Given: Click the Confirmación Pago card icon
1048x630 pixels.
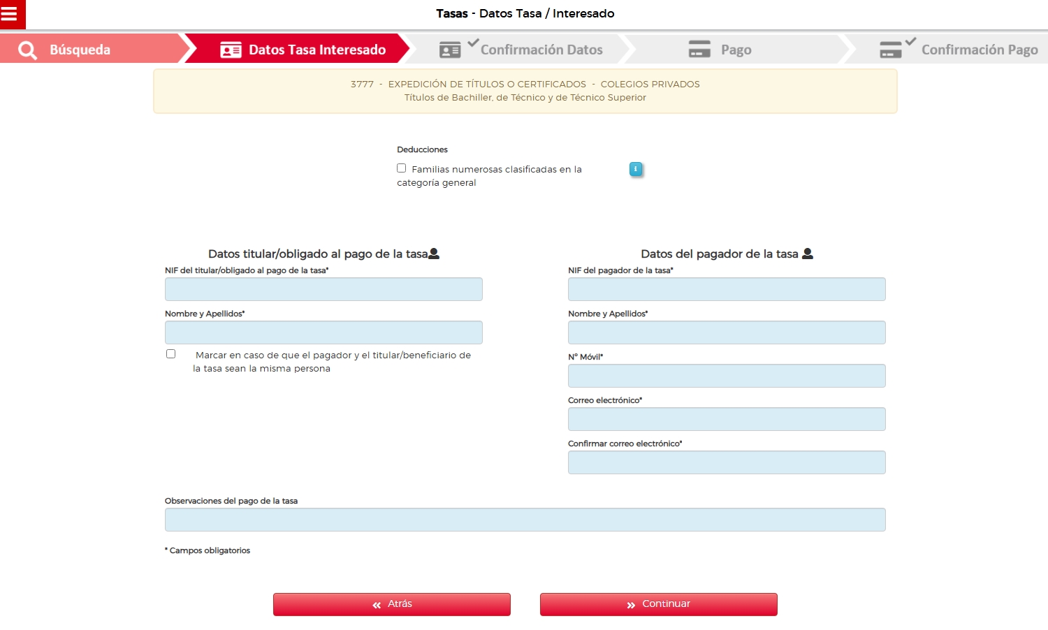Looking at the screenshot, I should [x=891, y=50].
